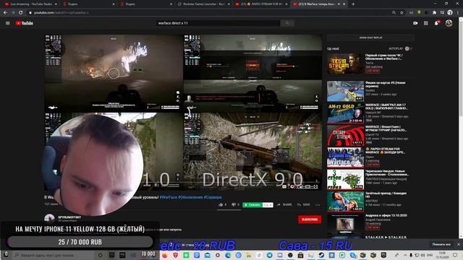Open the AM-17 GOLD video thumbnail
The height and width of the screenshot is (260, 463).
[x=345, y=113]
